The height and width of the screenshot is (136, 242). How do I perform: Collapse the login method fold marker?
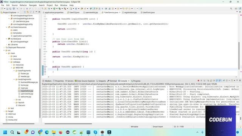tap(47, 19)
